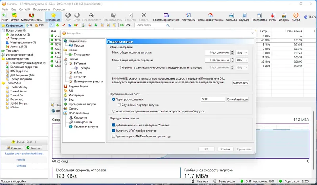Select Кеш диска in settings tree
The height and width of the screenshot is (185, 317).
pos(80,118)
